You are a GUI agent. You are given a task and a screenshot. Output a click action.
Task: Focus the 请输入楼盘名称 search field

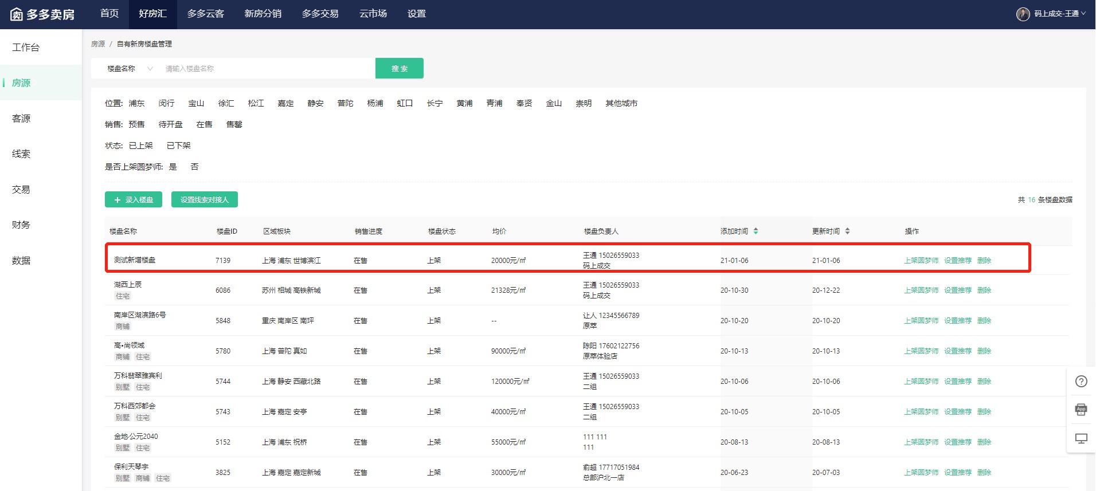click(x=267, y=68)
